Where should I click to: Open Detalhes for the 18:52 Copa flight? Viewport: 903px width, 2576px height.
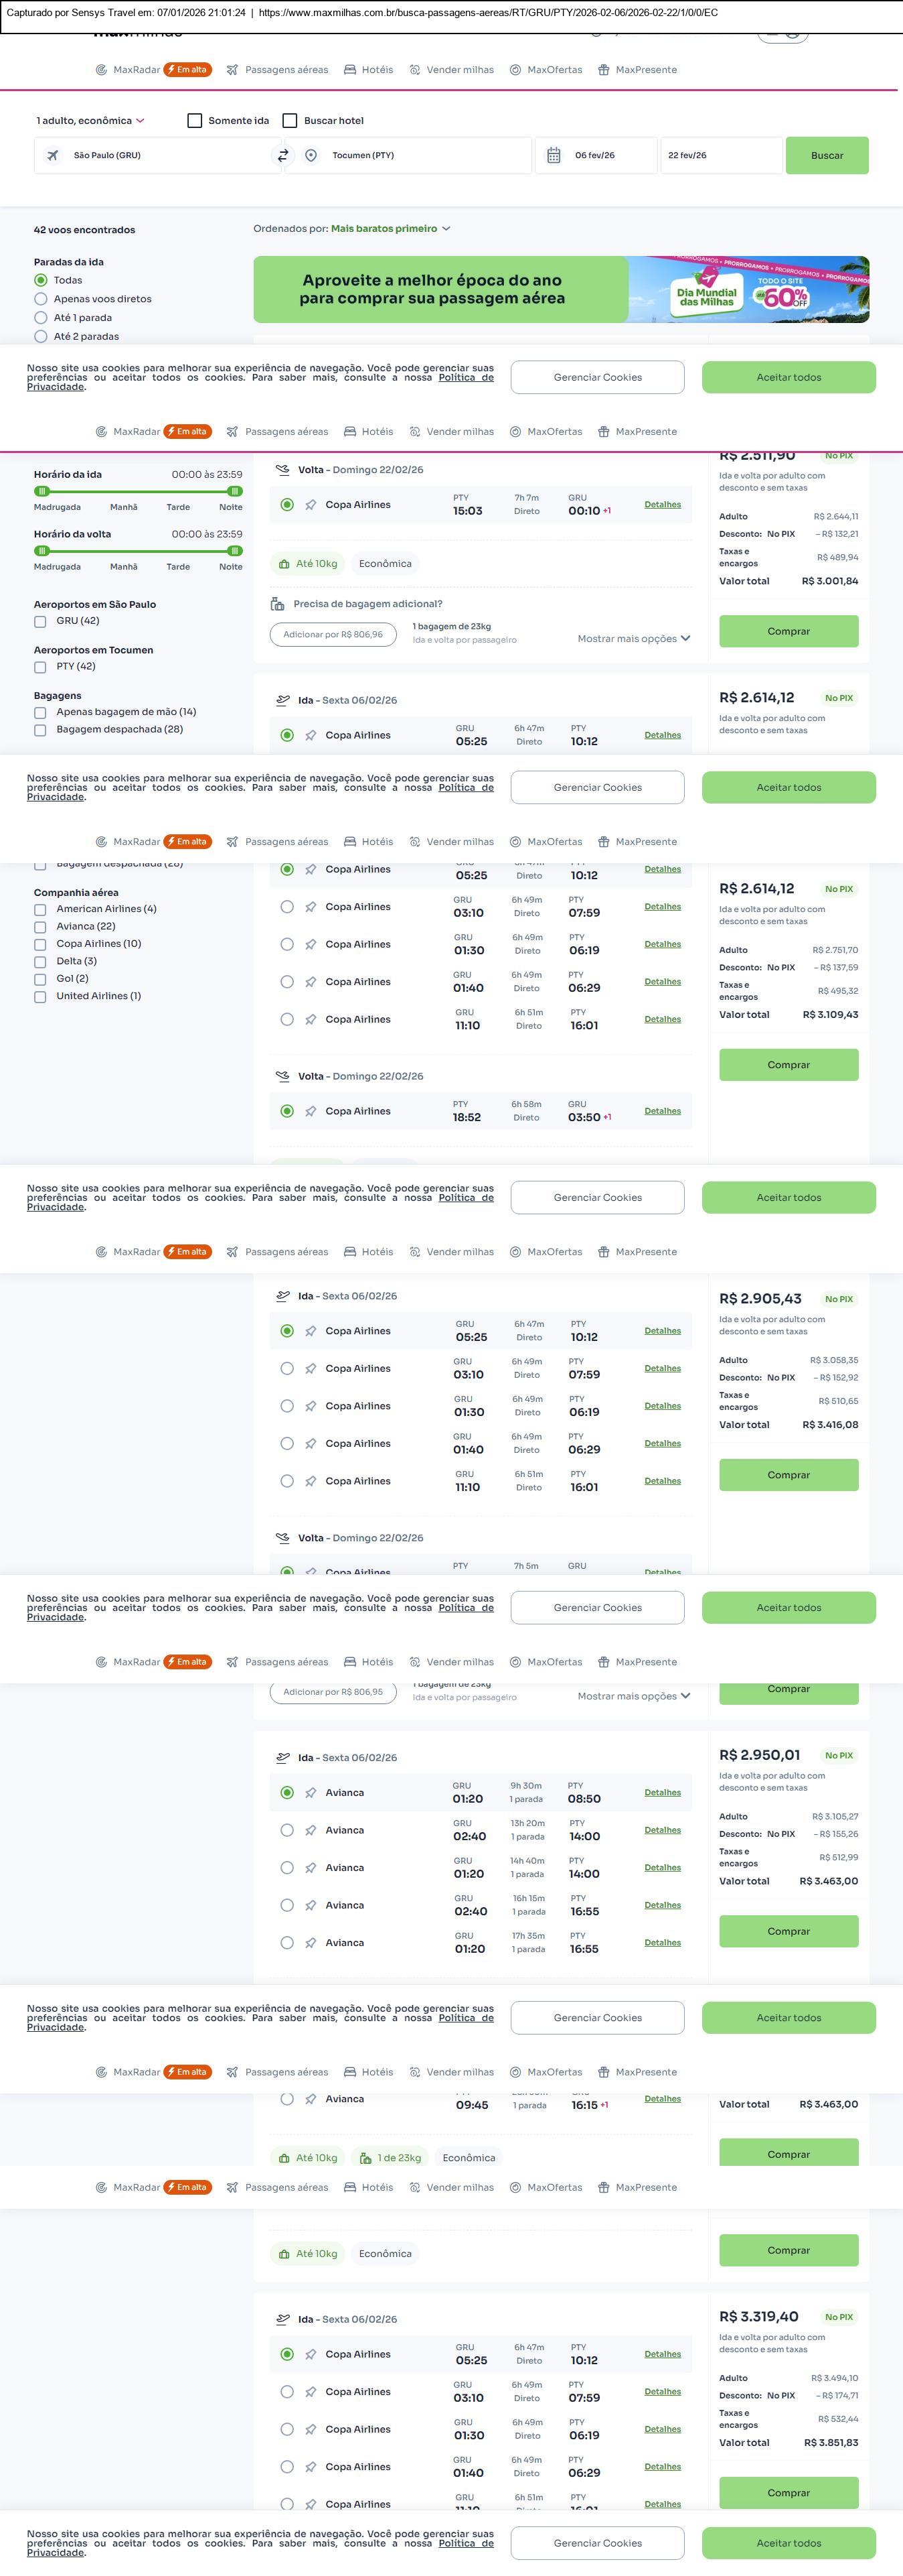[x=662, y=1111]
